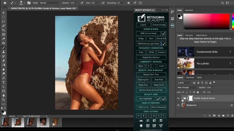Click the Remove Body & Facial Hair button
Screen dimensions: 234x131
tap(151, 90)
